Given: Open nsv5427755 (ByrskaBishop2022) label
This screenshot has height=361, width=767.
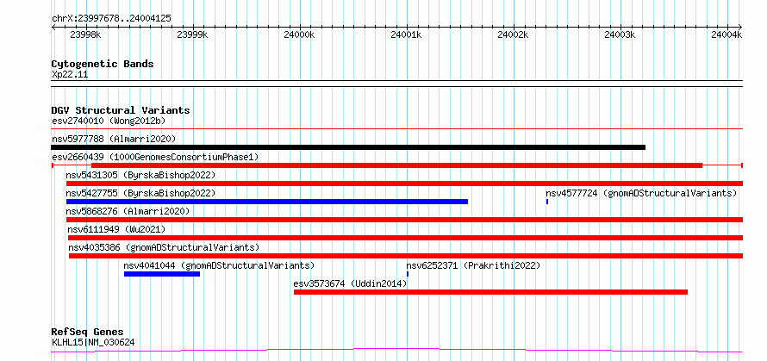Looking at the screenshot, I should tap(140, 193).
